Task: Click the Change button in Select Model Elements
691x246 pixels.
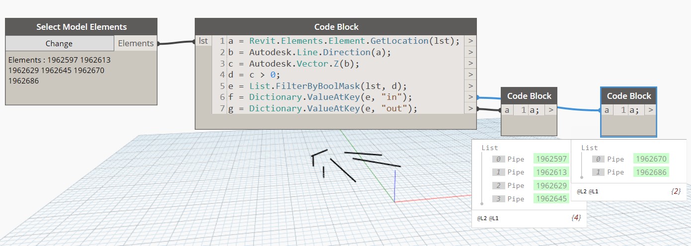Action: [59, 43]
